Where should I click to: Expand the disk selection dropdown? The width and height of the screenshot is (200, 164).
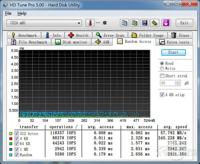click(79, 23)
